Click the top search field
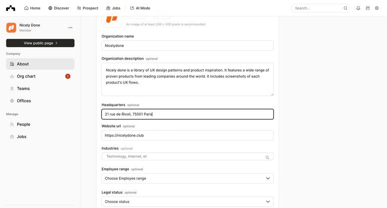 tap(320, 8)
